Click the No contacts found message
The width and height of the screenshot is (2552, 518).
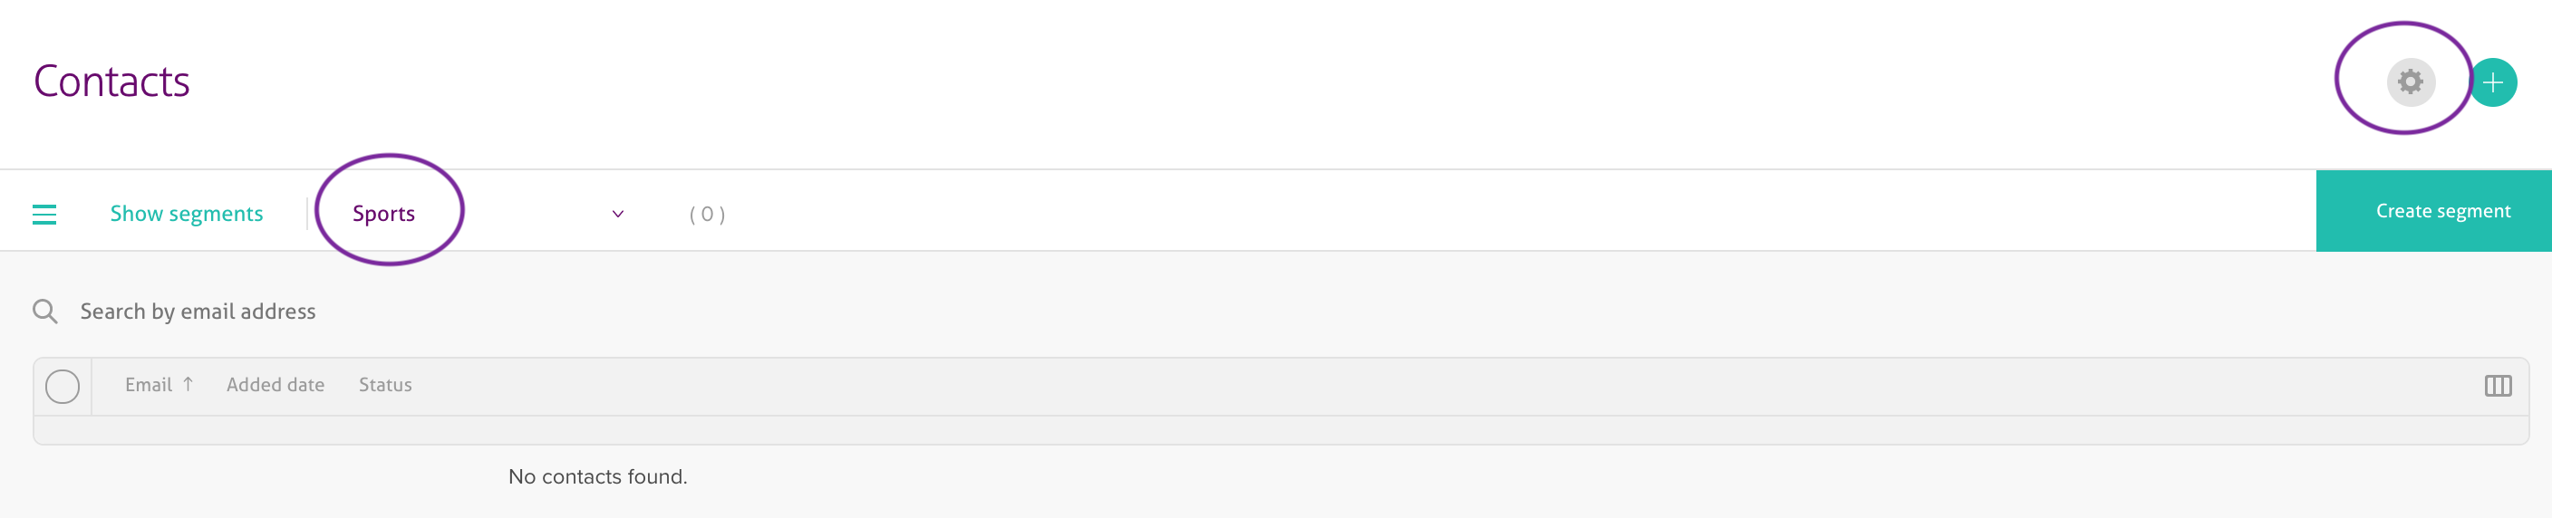click(x=597, y=476)
